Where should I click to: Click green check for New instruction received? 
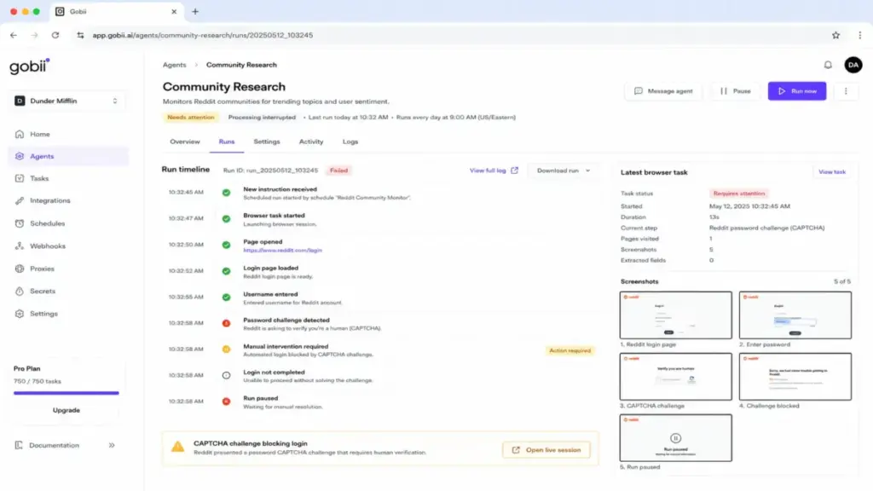pos(226,193)
